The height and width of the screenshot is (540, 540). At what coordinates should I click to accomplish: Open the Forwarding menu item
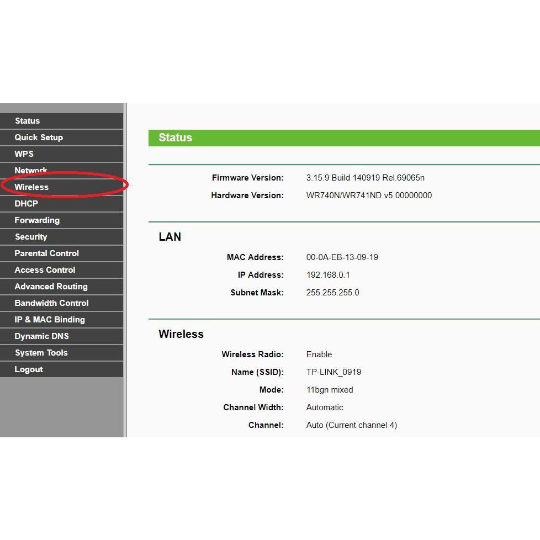coord(37,220)
